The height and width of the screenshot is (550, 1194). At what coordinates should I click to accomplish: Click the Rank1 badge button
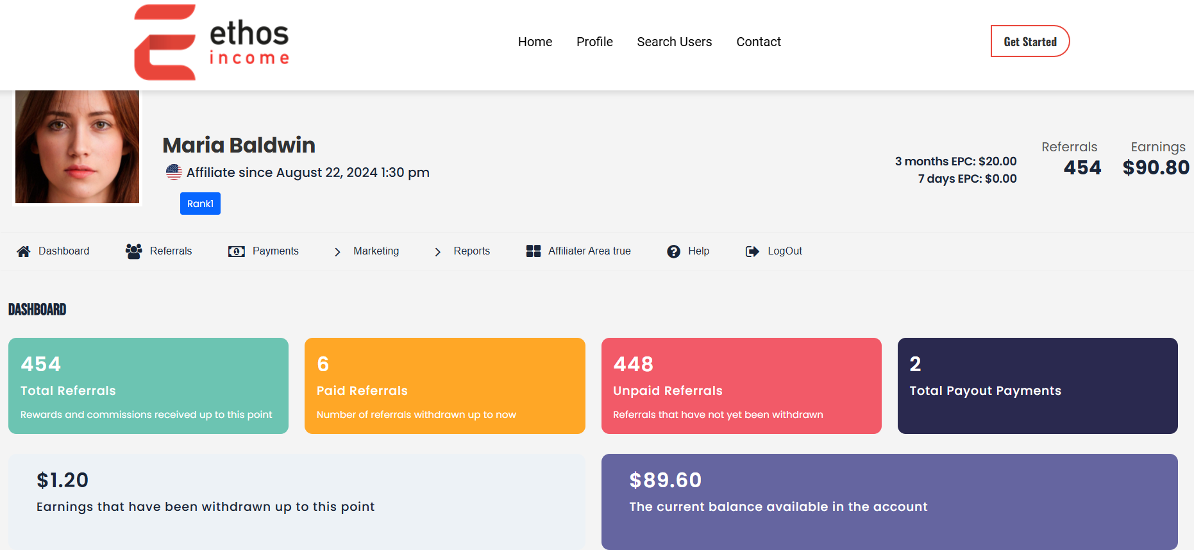[200, 203]
